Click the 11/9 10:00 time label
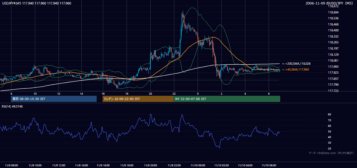Viewport: 357px width, 168px height. pyautogui.click(x=35, y=165)
